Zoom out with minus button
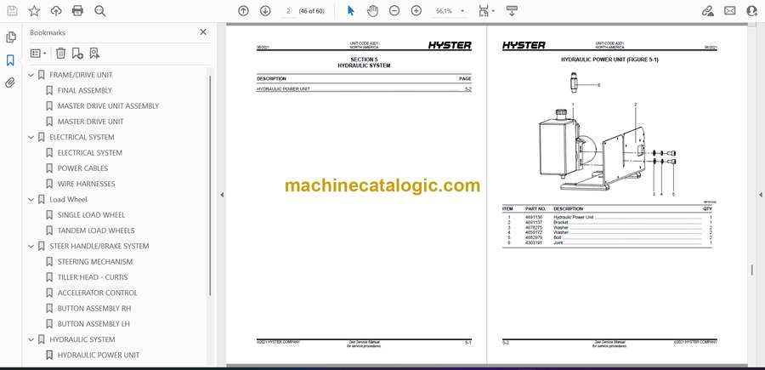The width and height of the screenshot is (765, 370). tap(394, 11)
